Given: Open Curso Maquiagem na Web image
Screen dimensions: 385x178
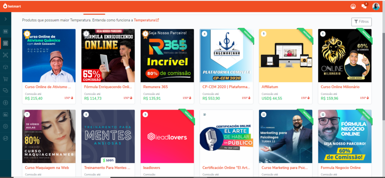Looking at the screenshot, I should pyautogui.click(x=49, y=136).
